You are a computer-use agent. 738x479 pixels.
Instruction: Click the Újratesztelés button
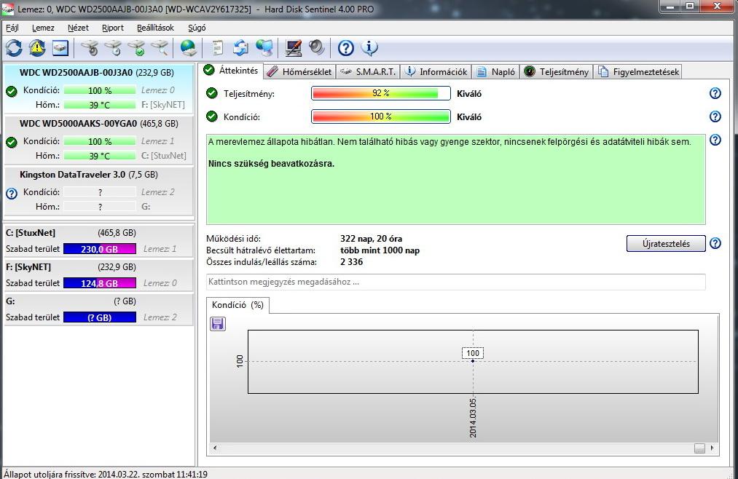666,243
